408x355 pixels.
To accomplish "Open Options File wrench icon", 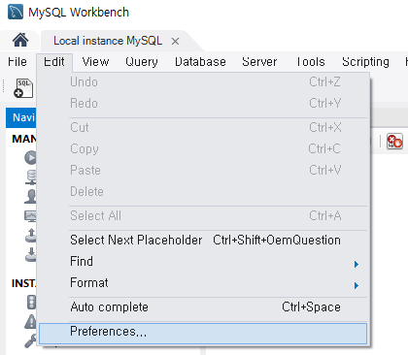I will tap(31, 340).
